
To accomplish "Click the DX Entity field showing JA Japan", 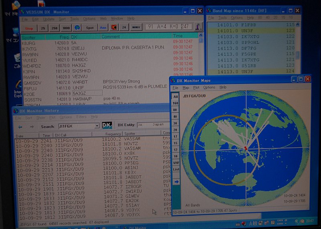I will click(x=154, y=125).
